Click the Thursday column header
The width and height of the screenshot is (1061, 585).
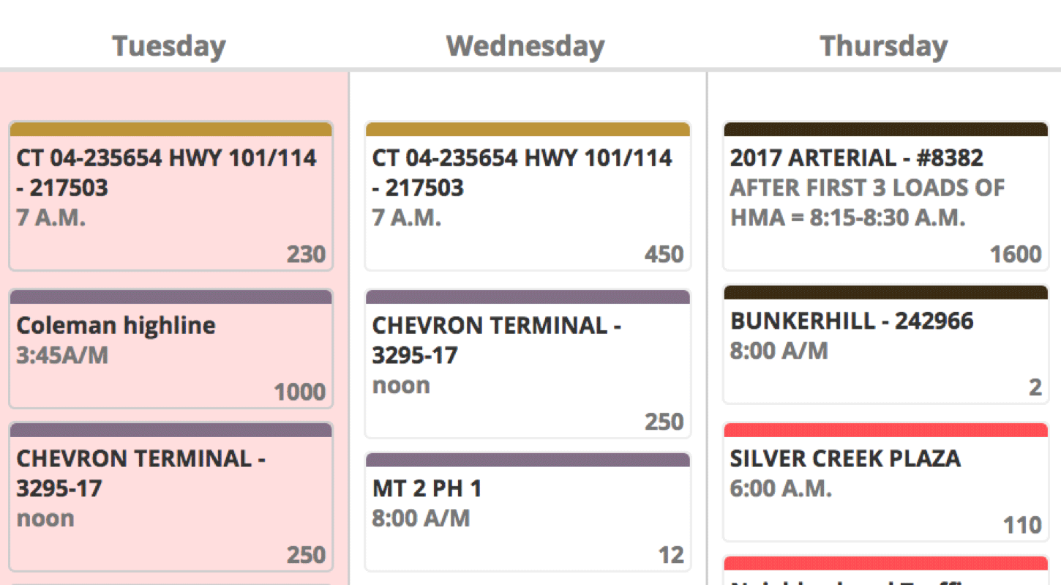884,46
